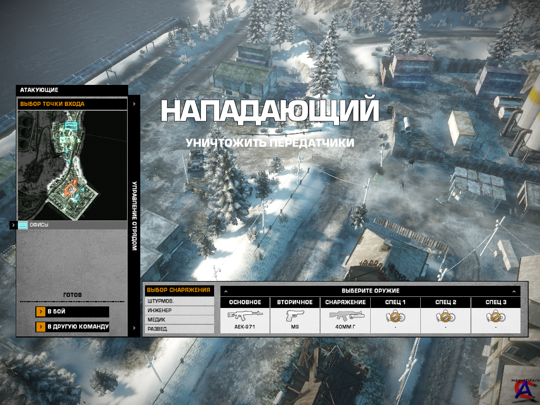Click chevron at bottom of УПРАВЛЕНИЕ ОТРЯДОМ strip
Screen dimensions: 540x405
point(134,328)
